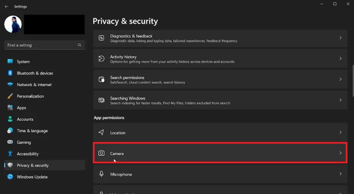This screenshot has width=354, height=194.
Task: Click the Time & language globe icon
Action: pyautogui.click(x=10, y=130)
